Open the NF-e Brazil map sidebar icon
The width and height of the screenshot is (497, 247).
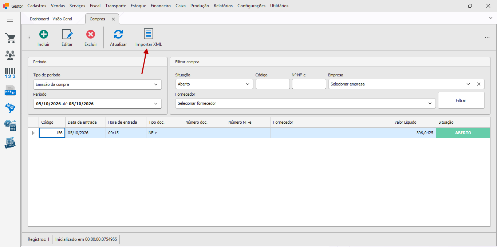[10, 108]
